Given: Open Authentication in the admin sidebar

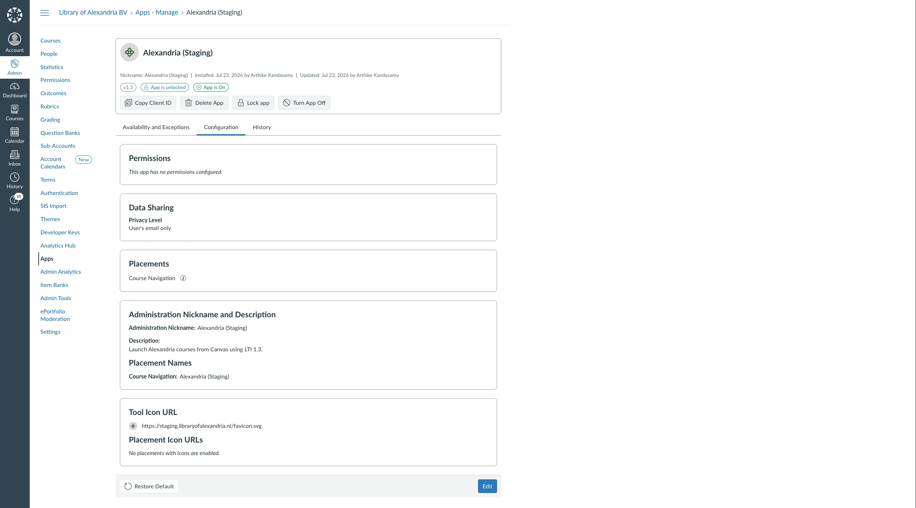Looking at the screenshot, I should pyautogui.click(x=59, y=193).
